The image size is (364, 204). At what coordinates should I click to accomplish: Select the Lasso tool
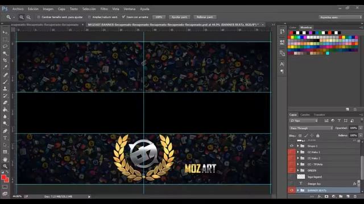tap(5, 46)
